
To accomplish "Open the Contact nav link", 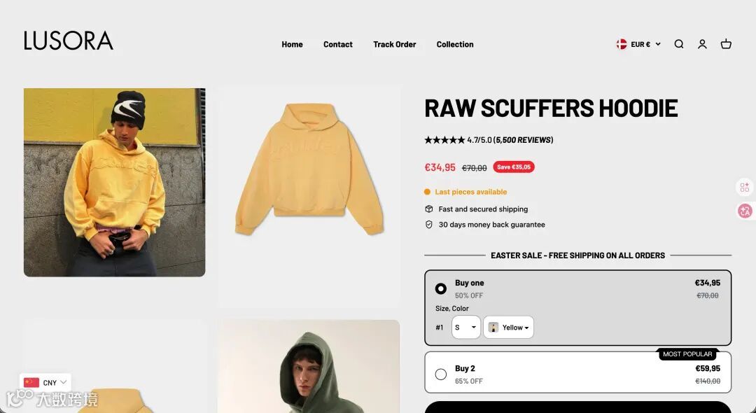I will (338, 44).
